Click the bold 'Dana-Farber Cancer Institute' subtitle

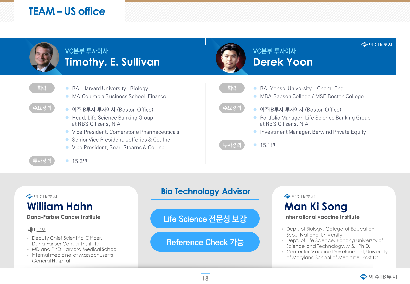pos(64,217)
